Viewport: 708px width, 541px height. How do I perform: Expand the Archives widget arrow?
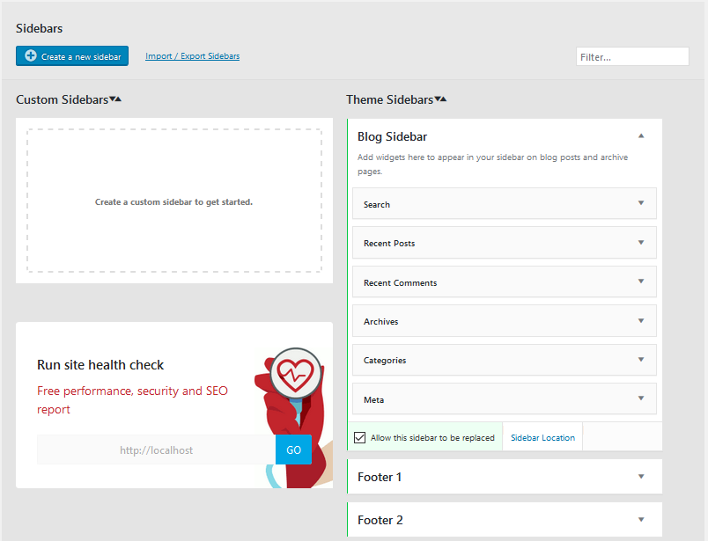click(x=641, y=320)
